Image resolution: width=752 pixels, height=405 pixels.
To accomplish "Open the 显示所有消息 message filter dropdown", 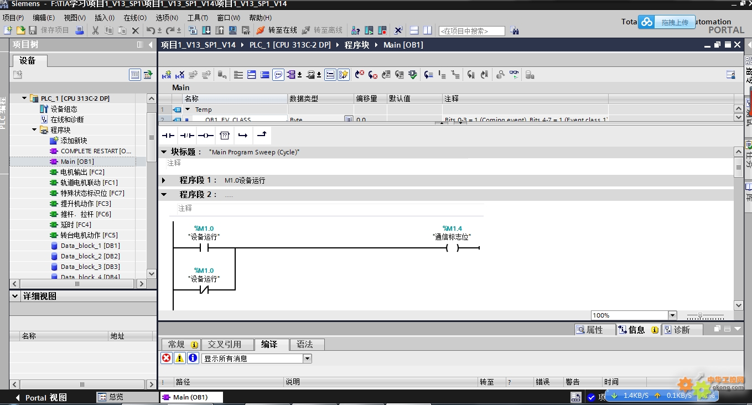I will click(307, 359).
